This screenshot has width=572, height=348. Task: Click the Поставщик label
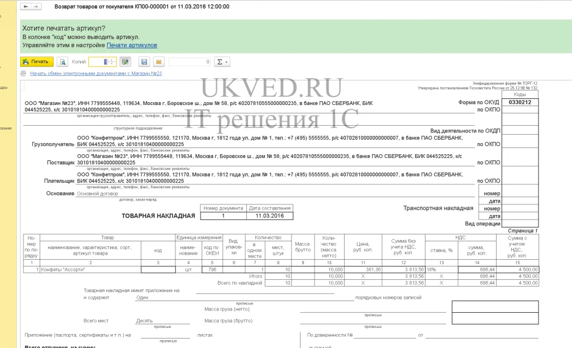coord(60,163)
